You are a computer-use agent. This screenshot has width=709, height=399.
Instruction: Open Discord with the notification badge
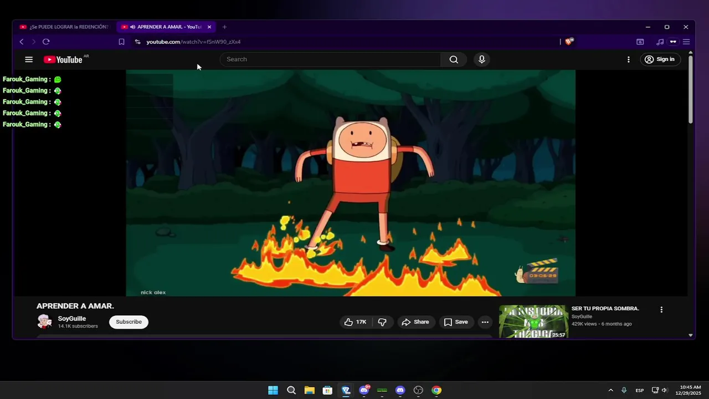click(364, 390)
